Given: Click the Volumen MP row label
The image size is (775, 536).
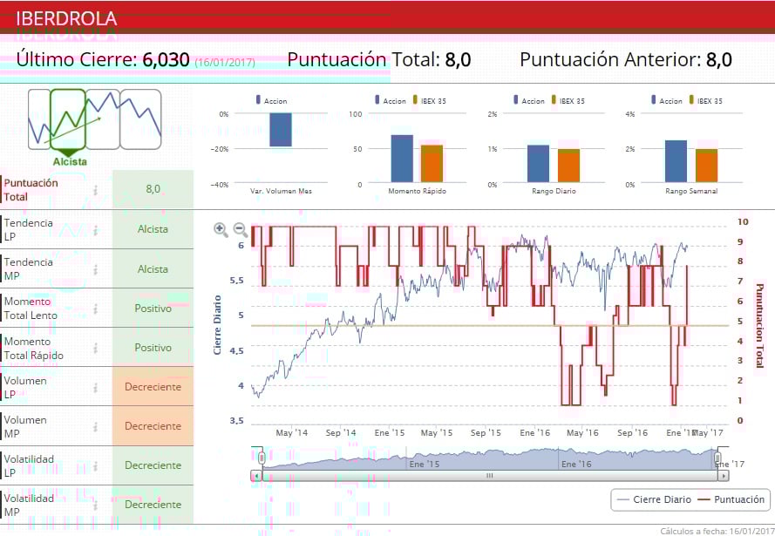Looking at the screenshot, I should (25, 427).
